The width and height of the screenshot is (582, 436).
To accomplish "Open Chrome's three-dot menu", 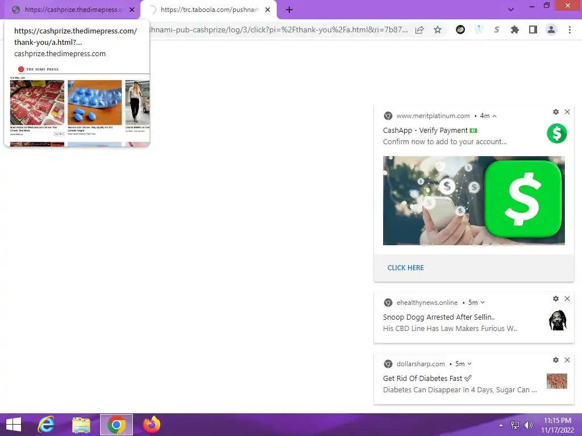I will coord(569,30).
